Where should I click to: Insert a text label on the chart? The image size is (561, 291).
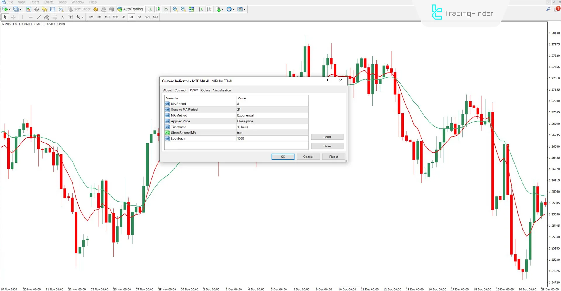coord(70,17)
